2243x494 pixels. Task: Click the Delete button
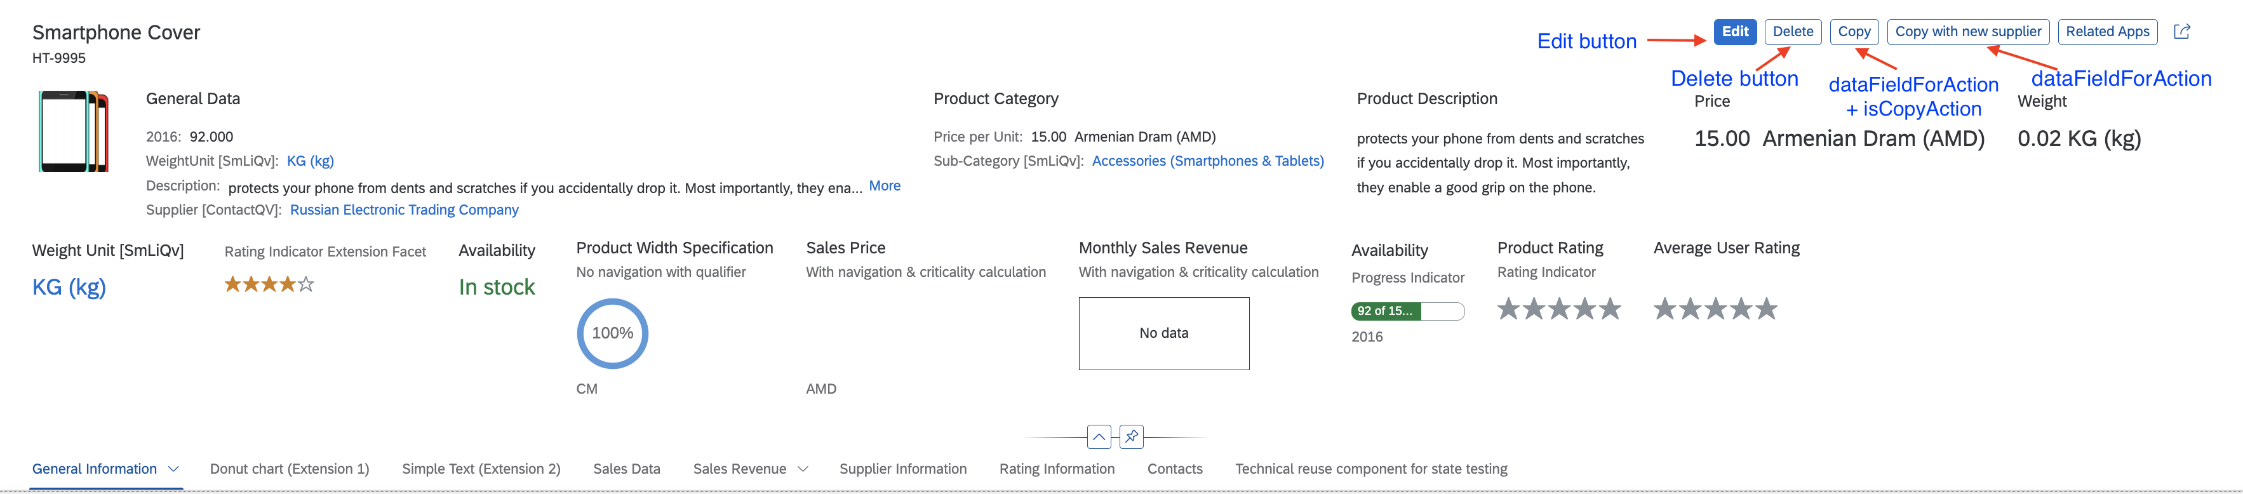click(x=1793, y=31)
